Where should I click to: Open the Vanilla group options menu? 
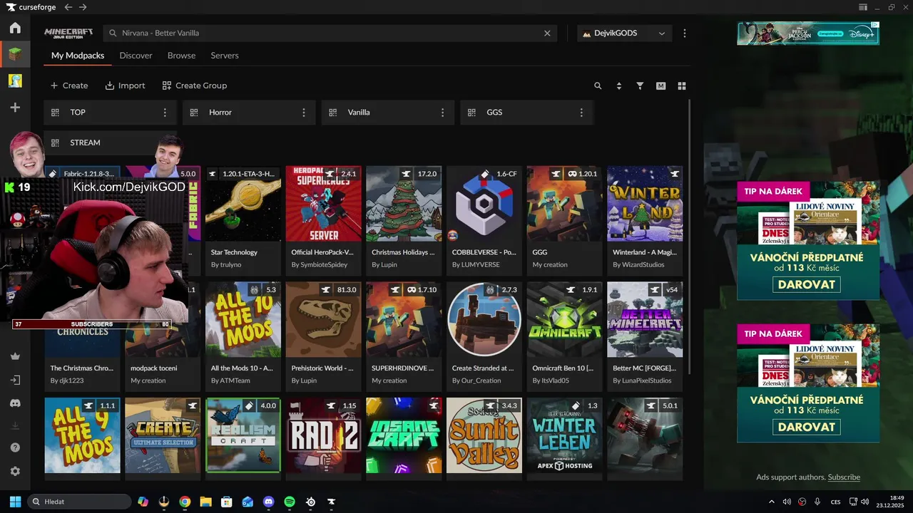[x=442, y=113]
